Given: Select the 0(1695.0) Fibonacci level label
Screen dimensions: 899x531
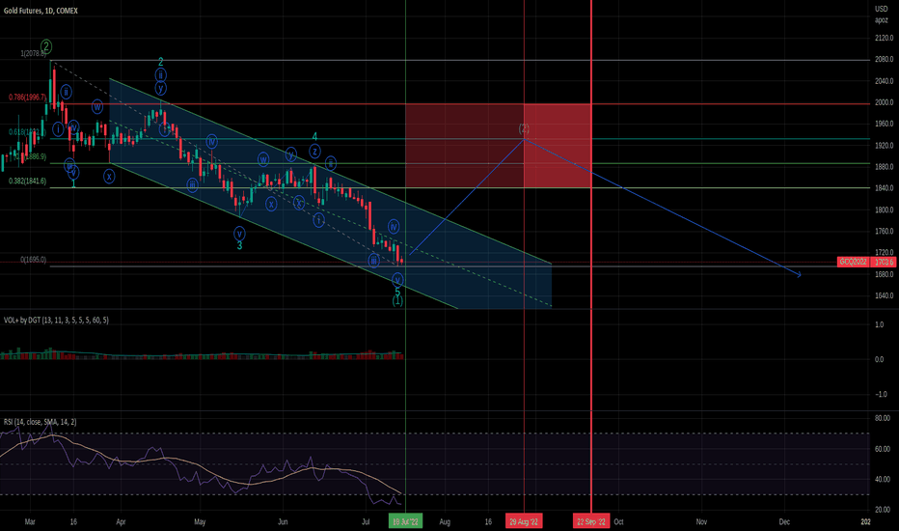Looking at the screenshot, I should (33, 260).
